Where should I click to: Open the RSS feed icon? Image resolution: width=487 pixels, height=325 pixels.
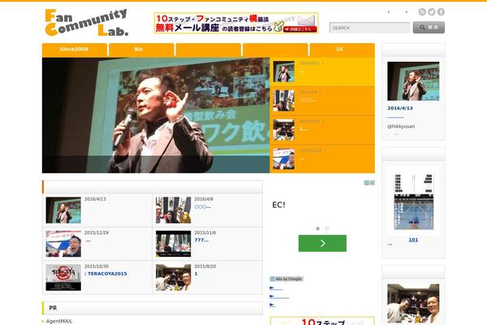coord(422,12)
